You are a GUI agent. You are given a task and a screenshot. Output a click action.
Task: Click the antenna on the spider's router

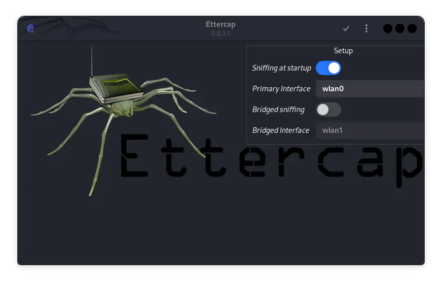pos(92,61)
